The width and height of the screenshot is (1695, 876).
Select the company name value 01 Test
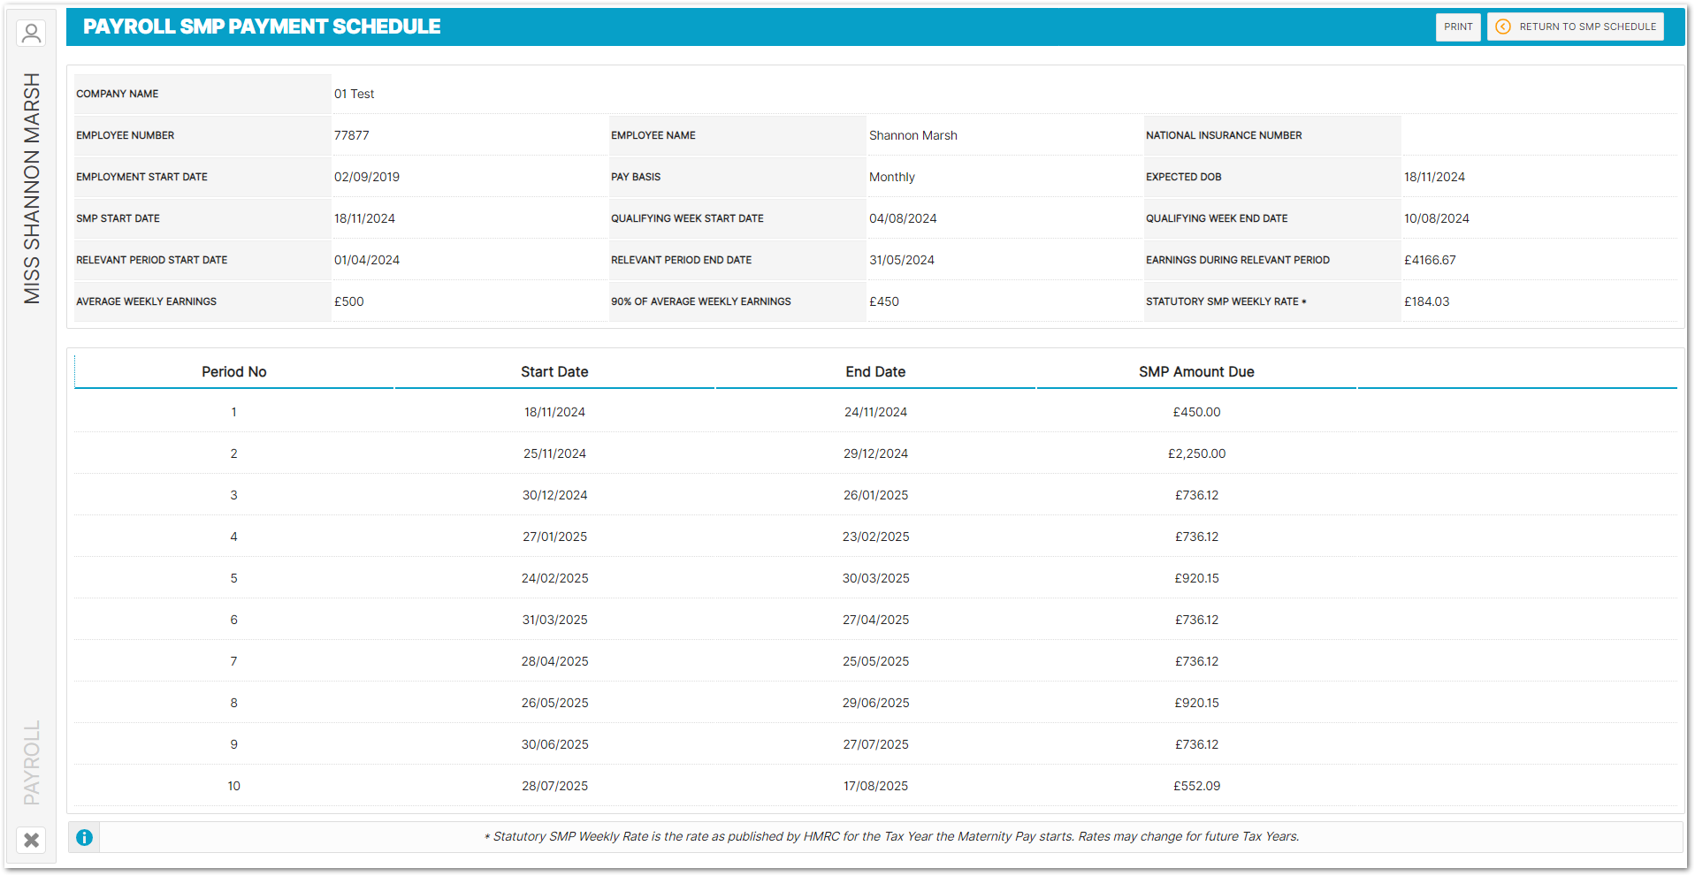click(x=354, y=94)
